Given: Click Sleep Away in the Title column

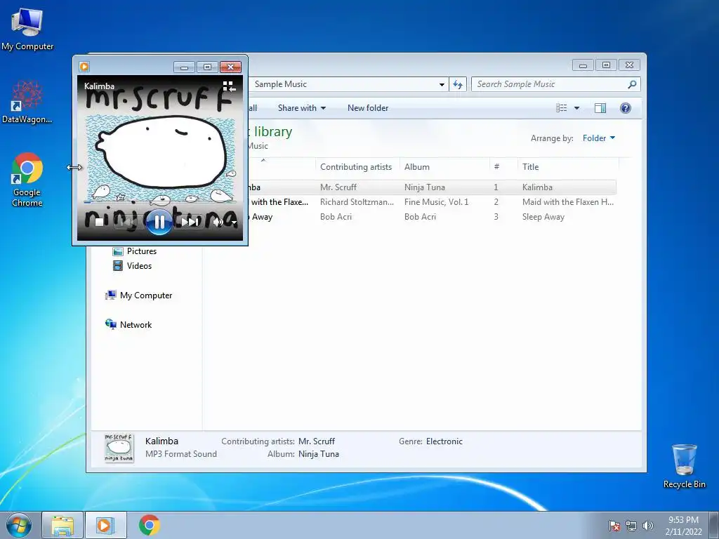Looking at the screenshot, I should (543, 217).
